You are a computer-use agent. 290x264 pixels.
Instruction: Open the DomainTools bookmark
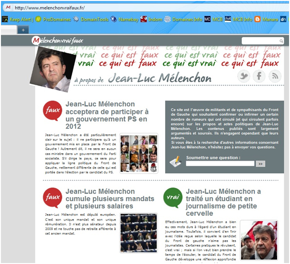(94, 19)
